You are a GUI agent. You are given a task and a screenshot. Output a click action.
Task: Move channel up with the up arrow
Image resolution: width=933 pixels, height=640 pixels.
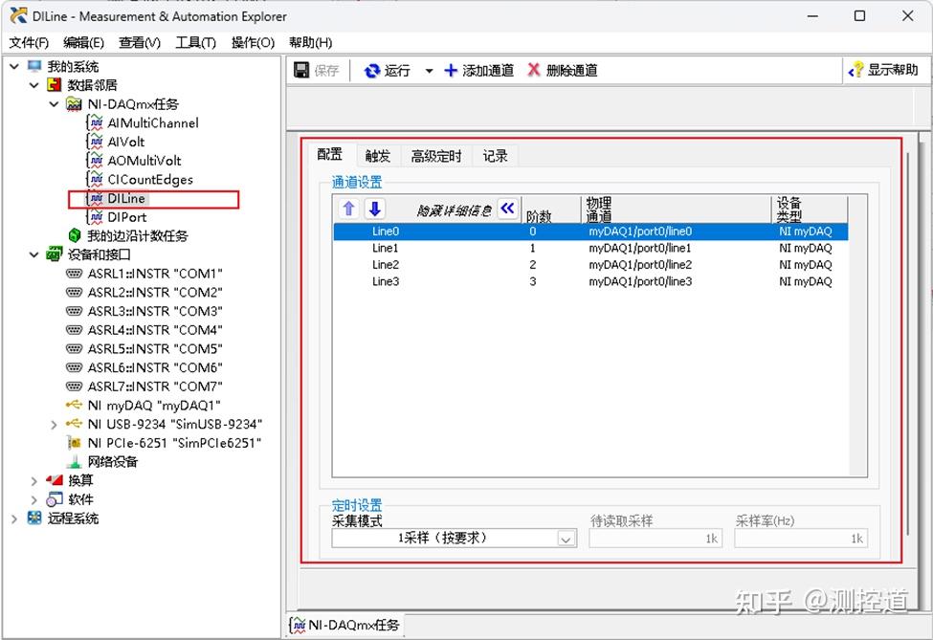pyautogui.click(x=348, y=209)
